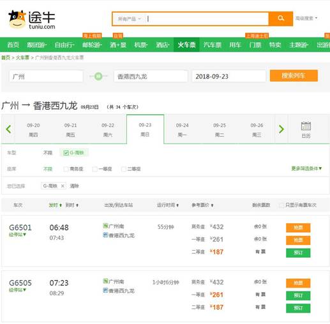Open the 机票 navigation menu item
This screenshot has width=330, height=324.
click(x=140, y=45)
